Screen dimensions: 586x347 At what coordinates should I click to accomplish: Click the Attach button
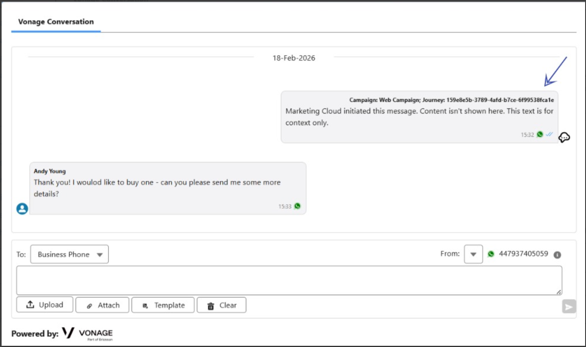102,305
